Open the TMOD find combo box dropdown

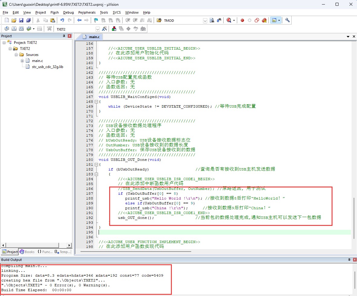click(x=205, y=21)
